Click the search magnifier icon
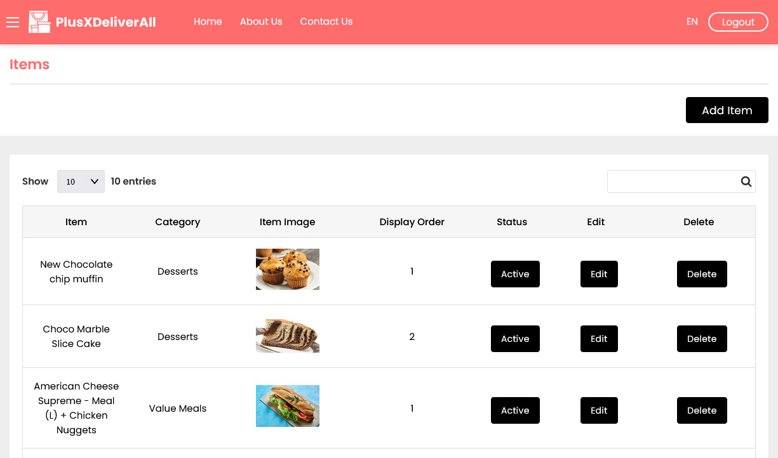 click(746, 181)
